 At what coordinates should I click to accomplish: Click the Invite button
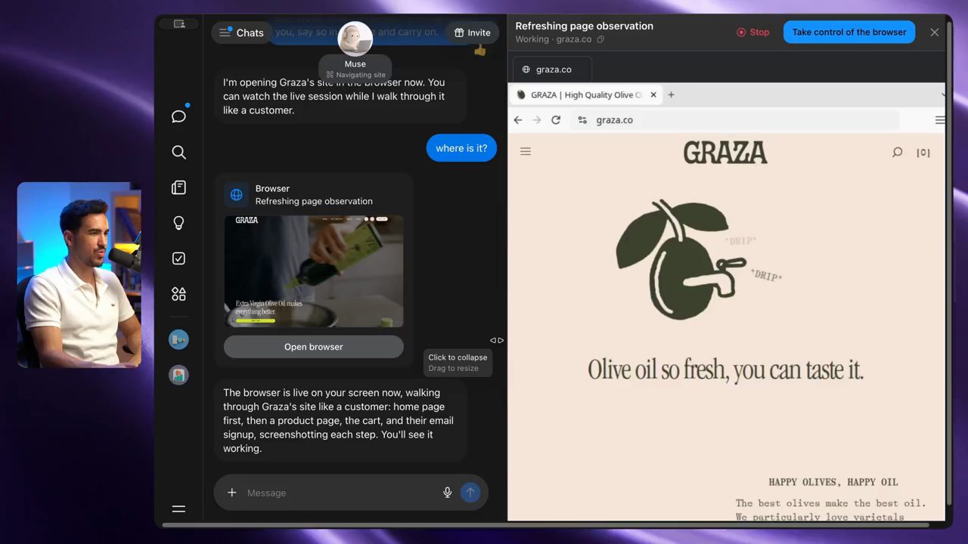[472, 32]
